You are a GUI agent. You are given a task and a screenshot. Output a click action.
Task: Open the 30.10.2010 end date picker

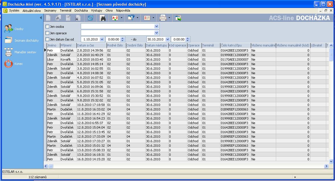coord(167,39)
